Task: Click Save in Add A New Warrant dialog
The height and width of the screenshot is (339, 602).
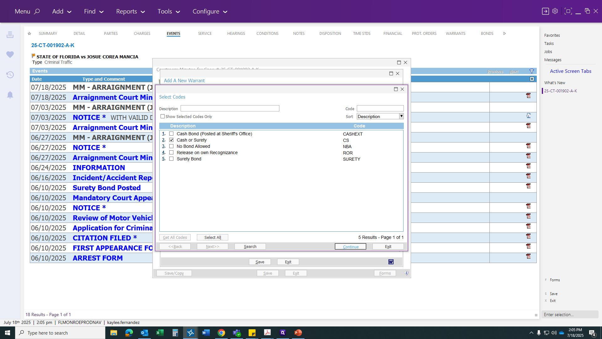Action: (260, 262)
